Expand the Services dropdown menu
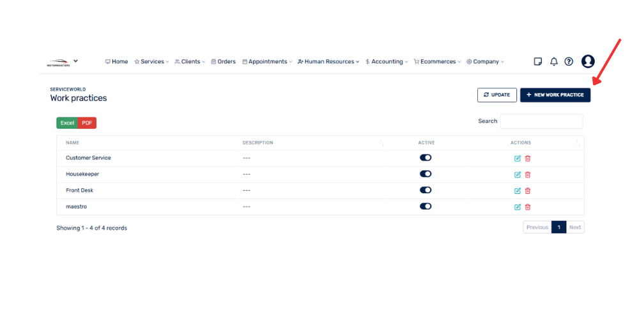This screenshot has height=319, width=639. click(x=152, y=62)
